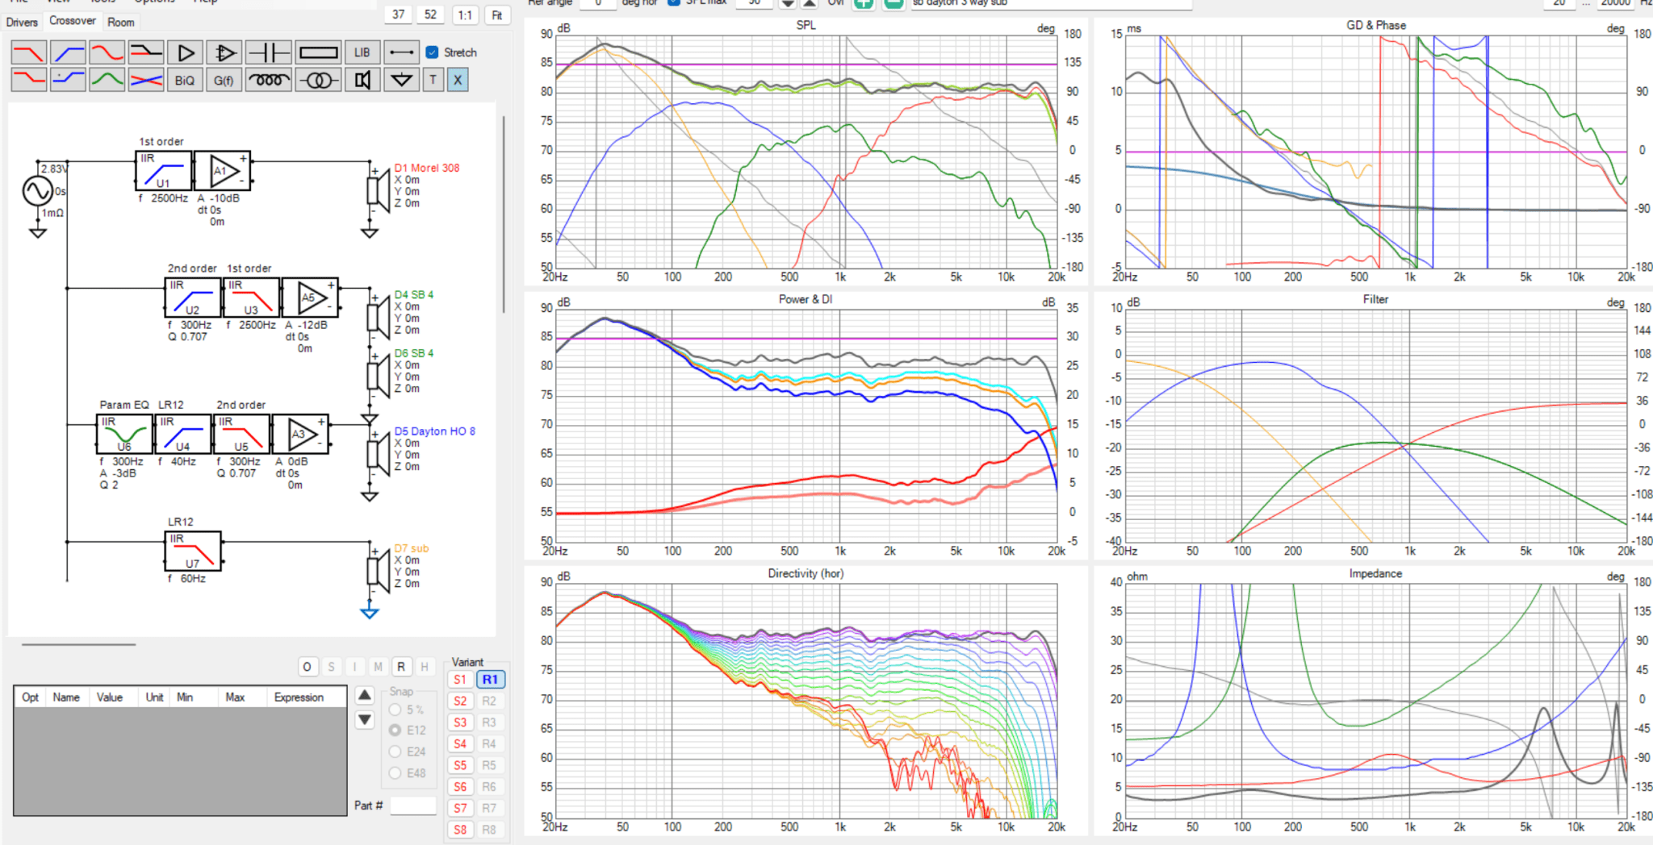Click the 1:1 zoom button
Viewport: 1653px width, 845px height.
465,15
